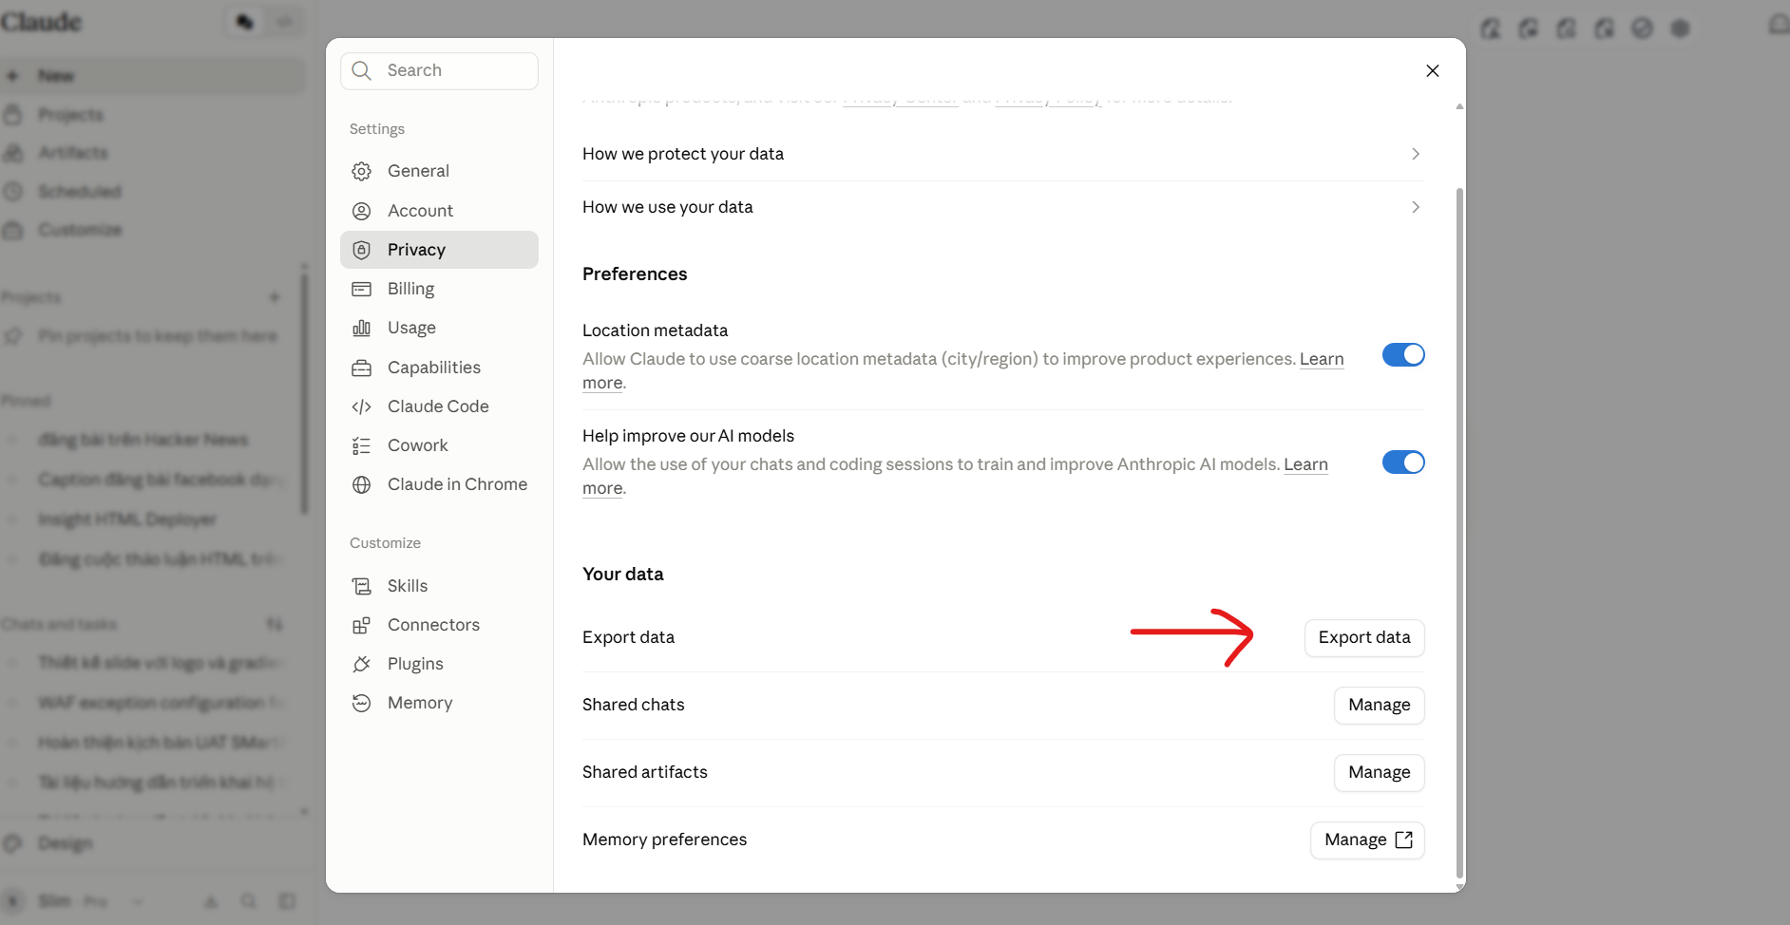Add a project with the plus icon
The image size is (1790, 925).
pyautogui.click(x=275, y=297)
